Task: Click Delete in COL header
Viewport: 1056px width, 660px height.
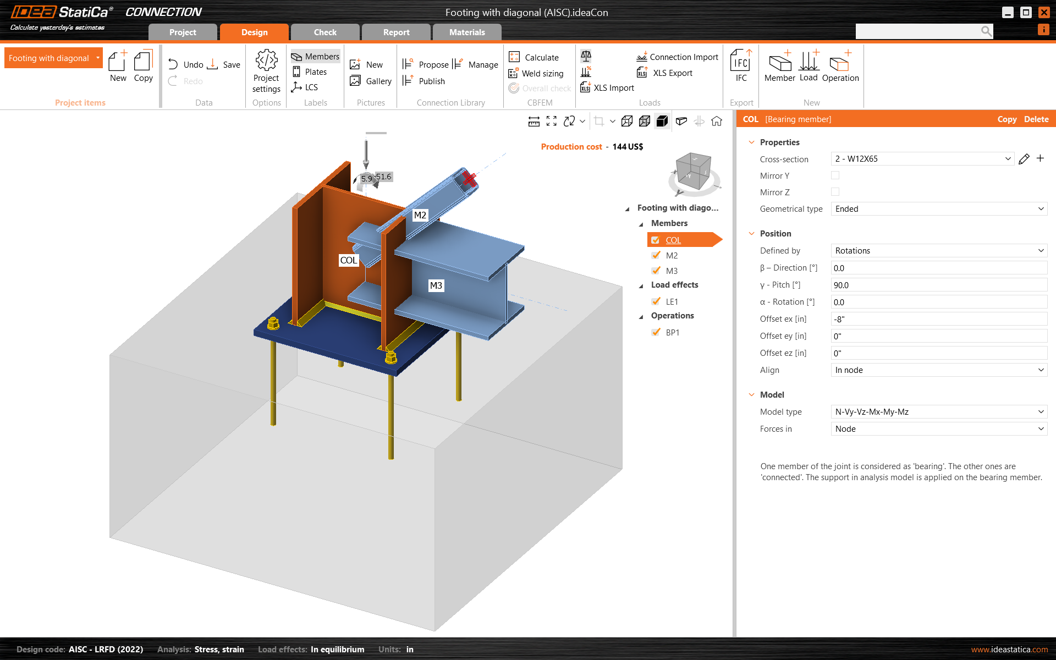Action: pos(1036,119)
